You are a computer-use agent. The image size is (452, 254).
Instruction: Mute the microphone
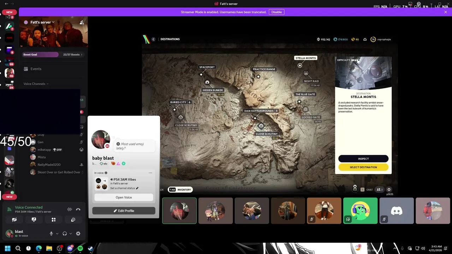pyautogui.click(x=51, y=234)
